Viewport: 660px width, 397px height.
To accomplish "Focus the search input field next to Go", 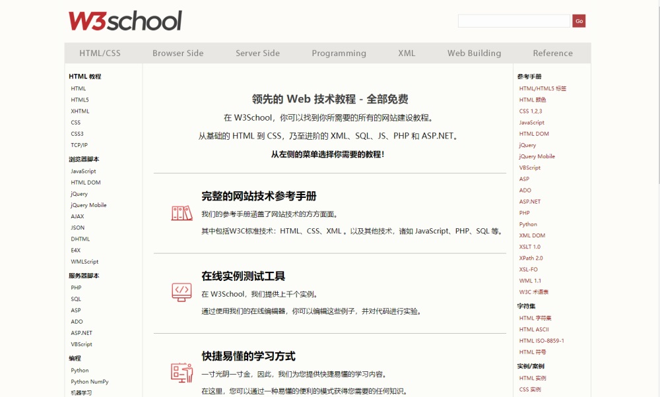I will pos(514,21).
